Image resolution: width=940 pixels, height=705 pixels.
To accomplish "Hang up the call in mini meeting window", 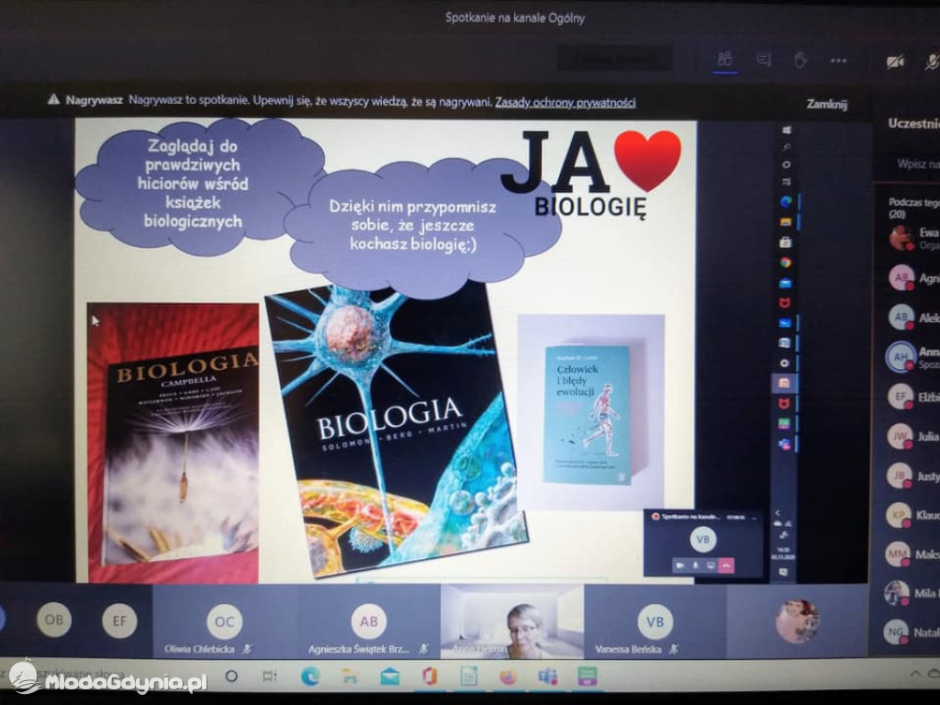I will point(726,565).
